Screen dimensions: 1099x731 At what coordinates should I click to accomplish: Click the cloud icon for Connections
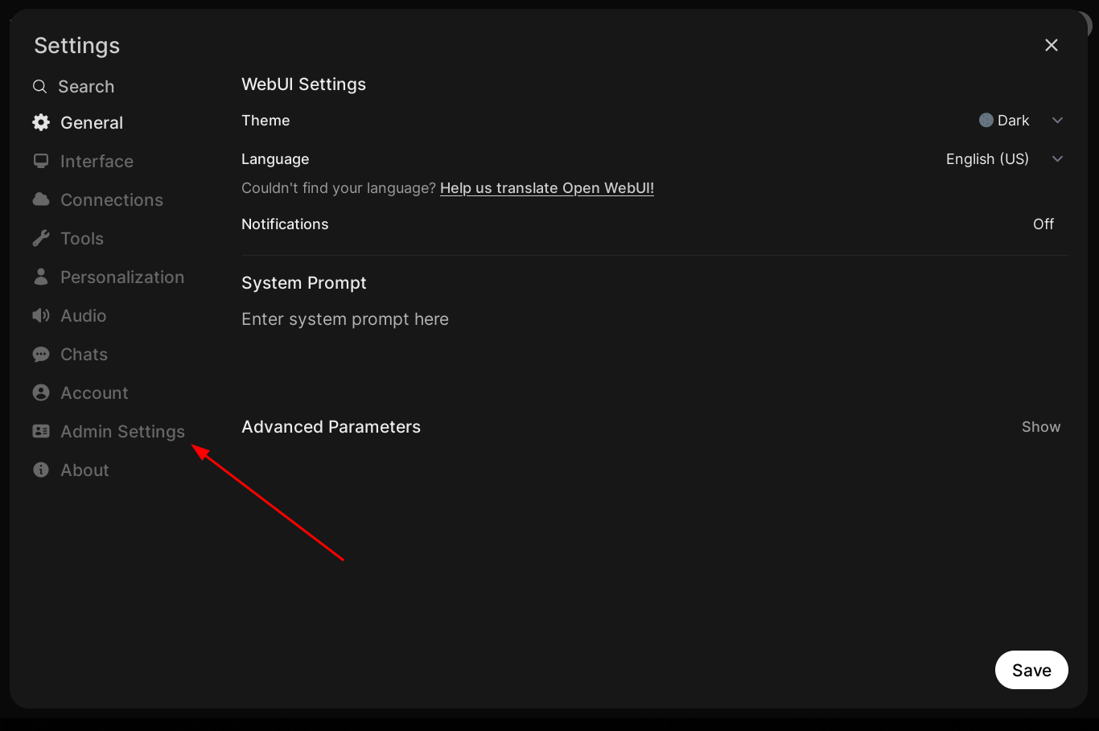[x=41, y=199]
